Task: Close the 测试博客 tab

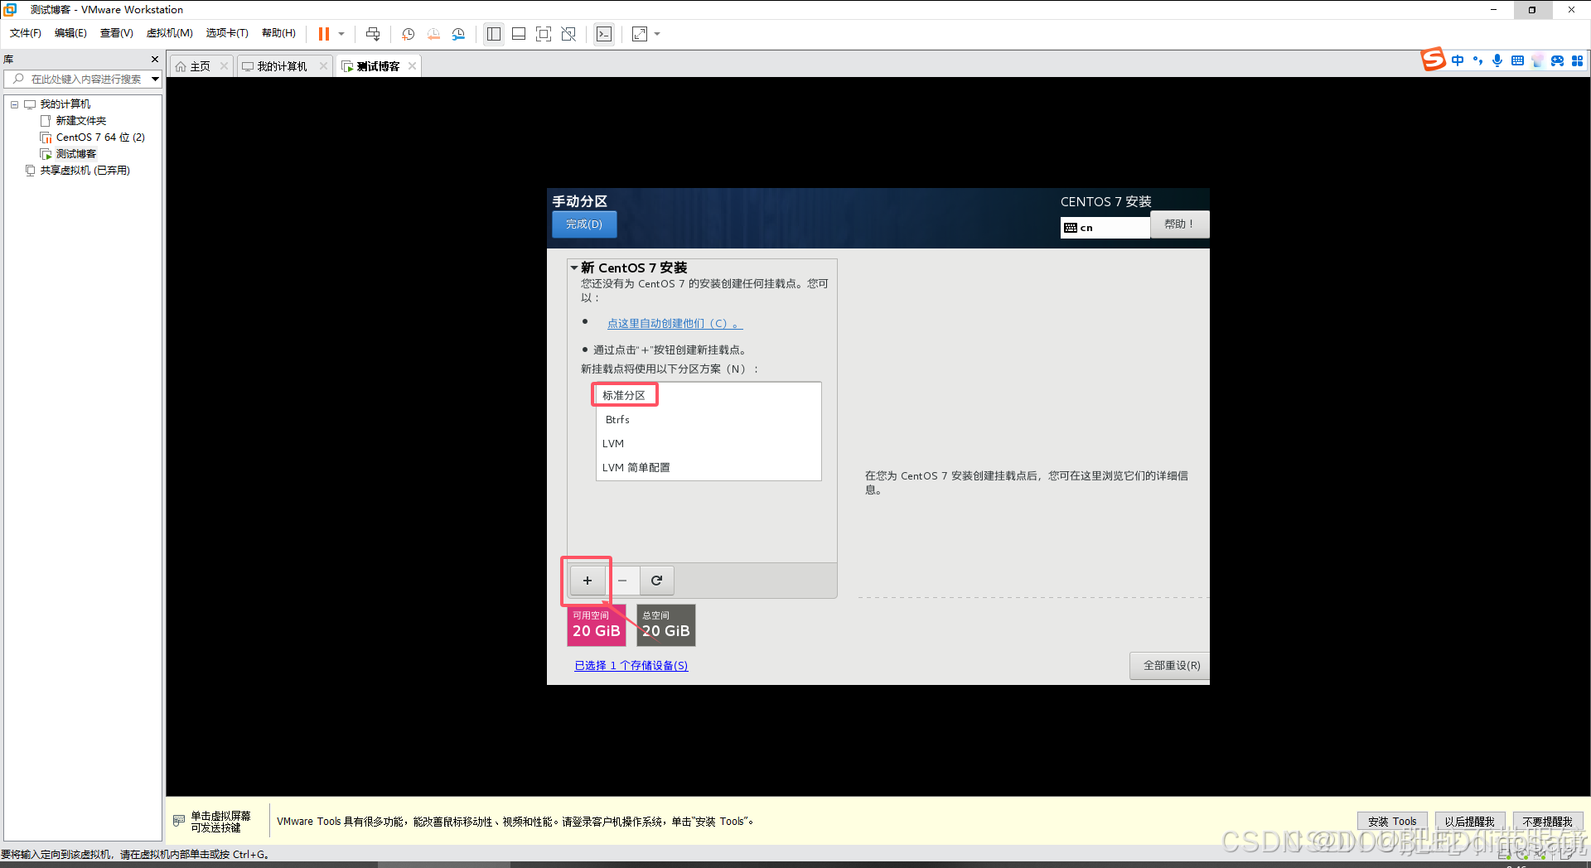Action: 412,66
